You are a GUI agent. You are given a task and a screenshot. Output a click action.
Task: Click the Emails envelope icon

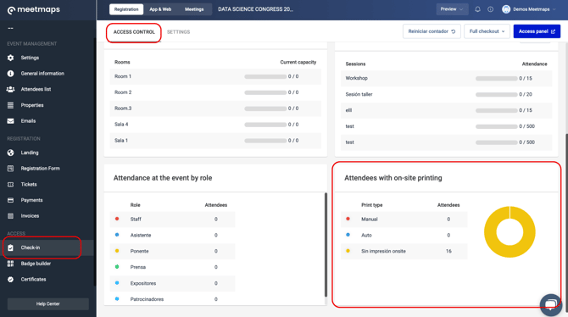(x=10, y=121)
